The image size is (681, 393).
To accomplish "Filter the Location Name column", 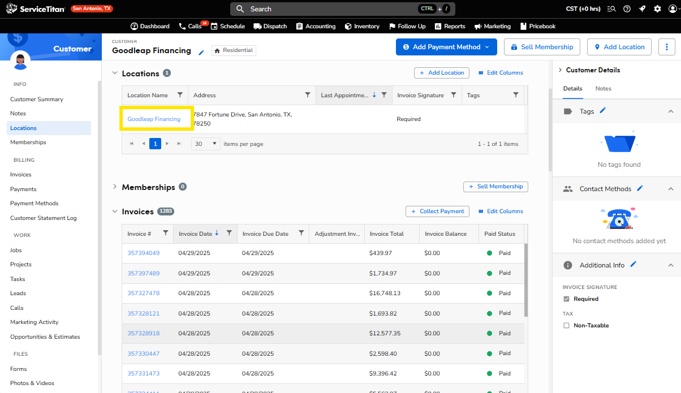I will (180, 95).
